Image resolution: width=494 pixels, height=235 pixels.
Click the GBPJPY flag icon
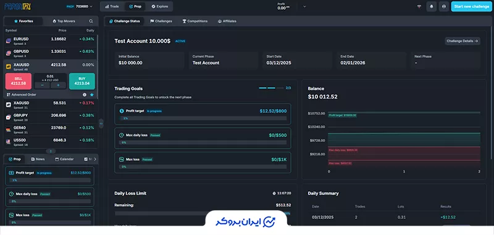(x=9, y=117)
